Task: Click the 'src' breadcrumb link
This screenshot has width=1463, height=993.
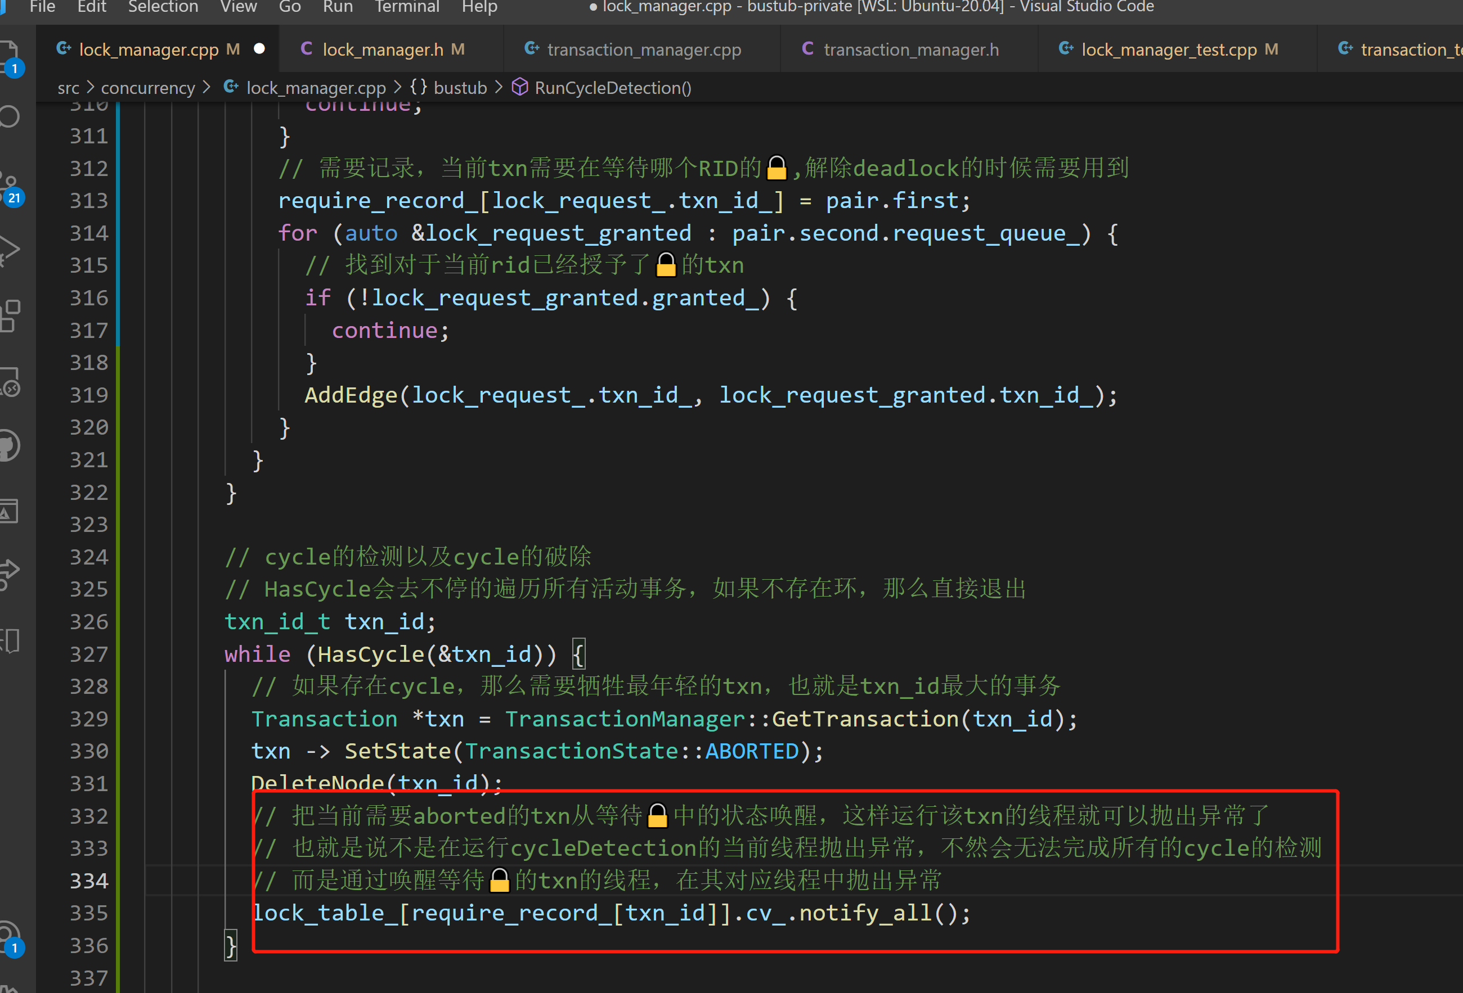Action: [68, 88]
